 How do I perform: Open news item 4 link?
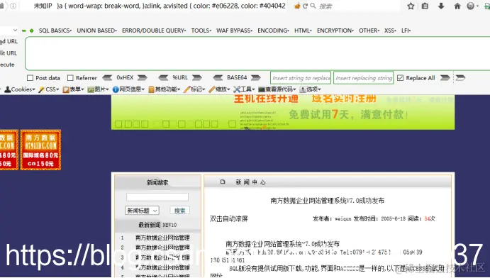click(x=162, y=267)
